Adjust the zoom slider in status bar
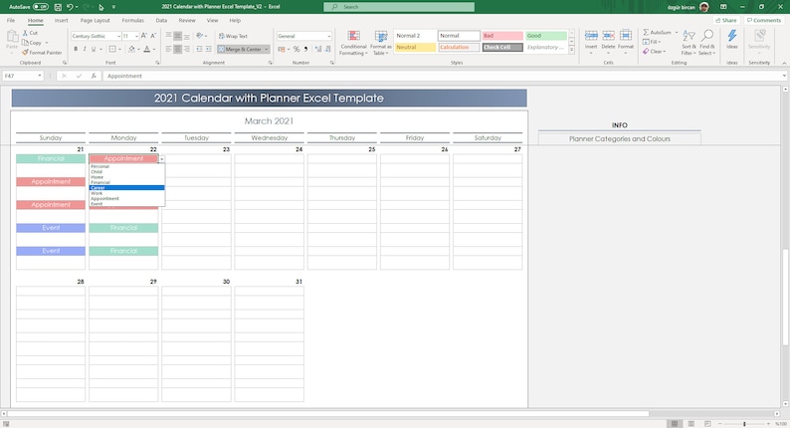 [x=744, y=424]
